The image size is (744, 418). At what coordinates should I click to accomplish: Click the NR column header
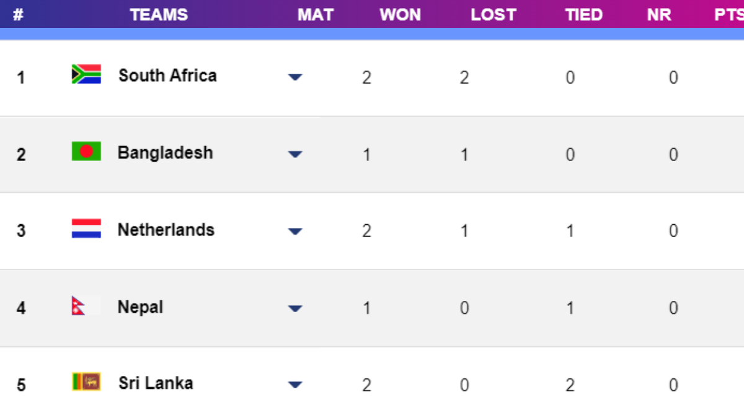659,14
